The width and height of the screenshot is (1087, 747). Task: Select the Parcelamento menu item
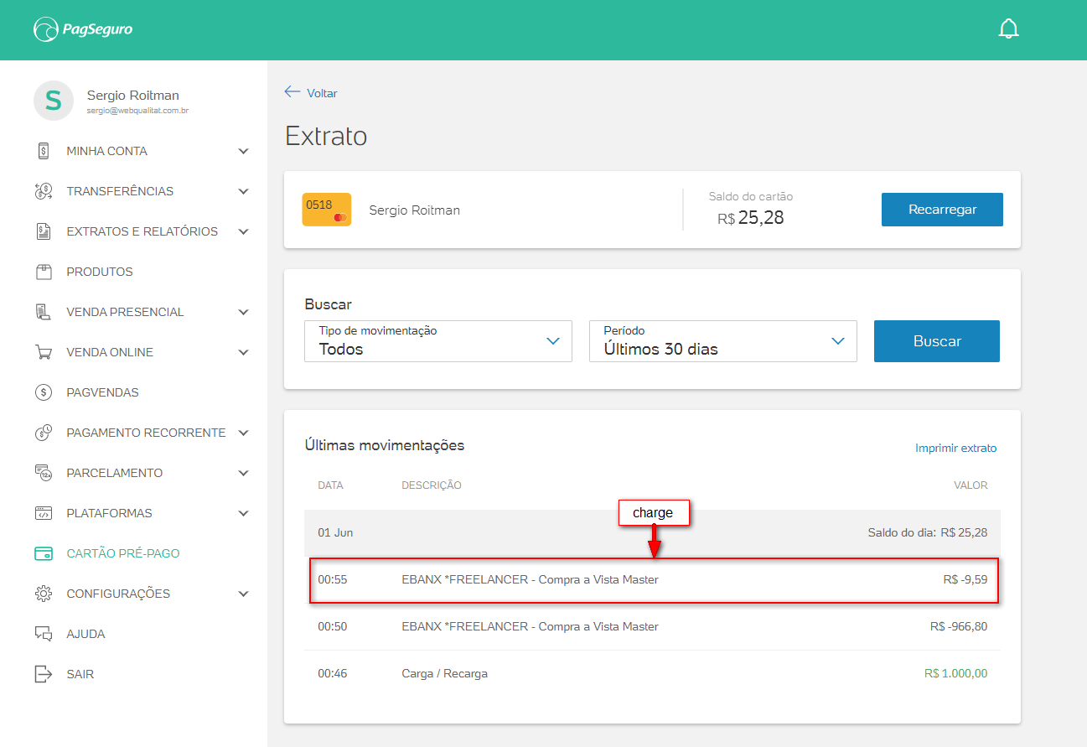coord(115,473)
